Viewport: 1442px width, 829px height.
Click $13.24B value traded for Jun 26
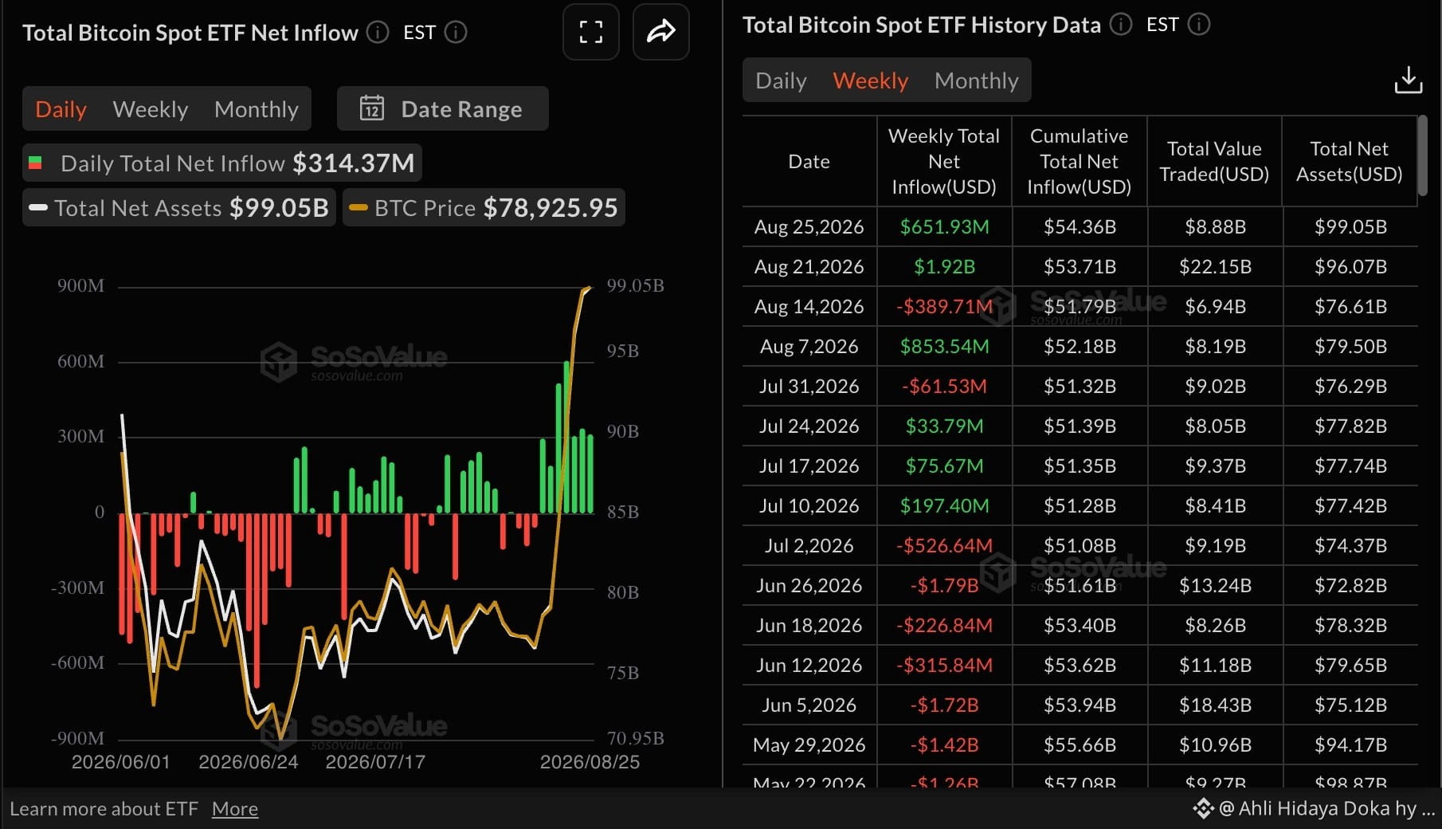coord(1215,585)
